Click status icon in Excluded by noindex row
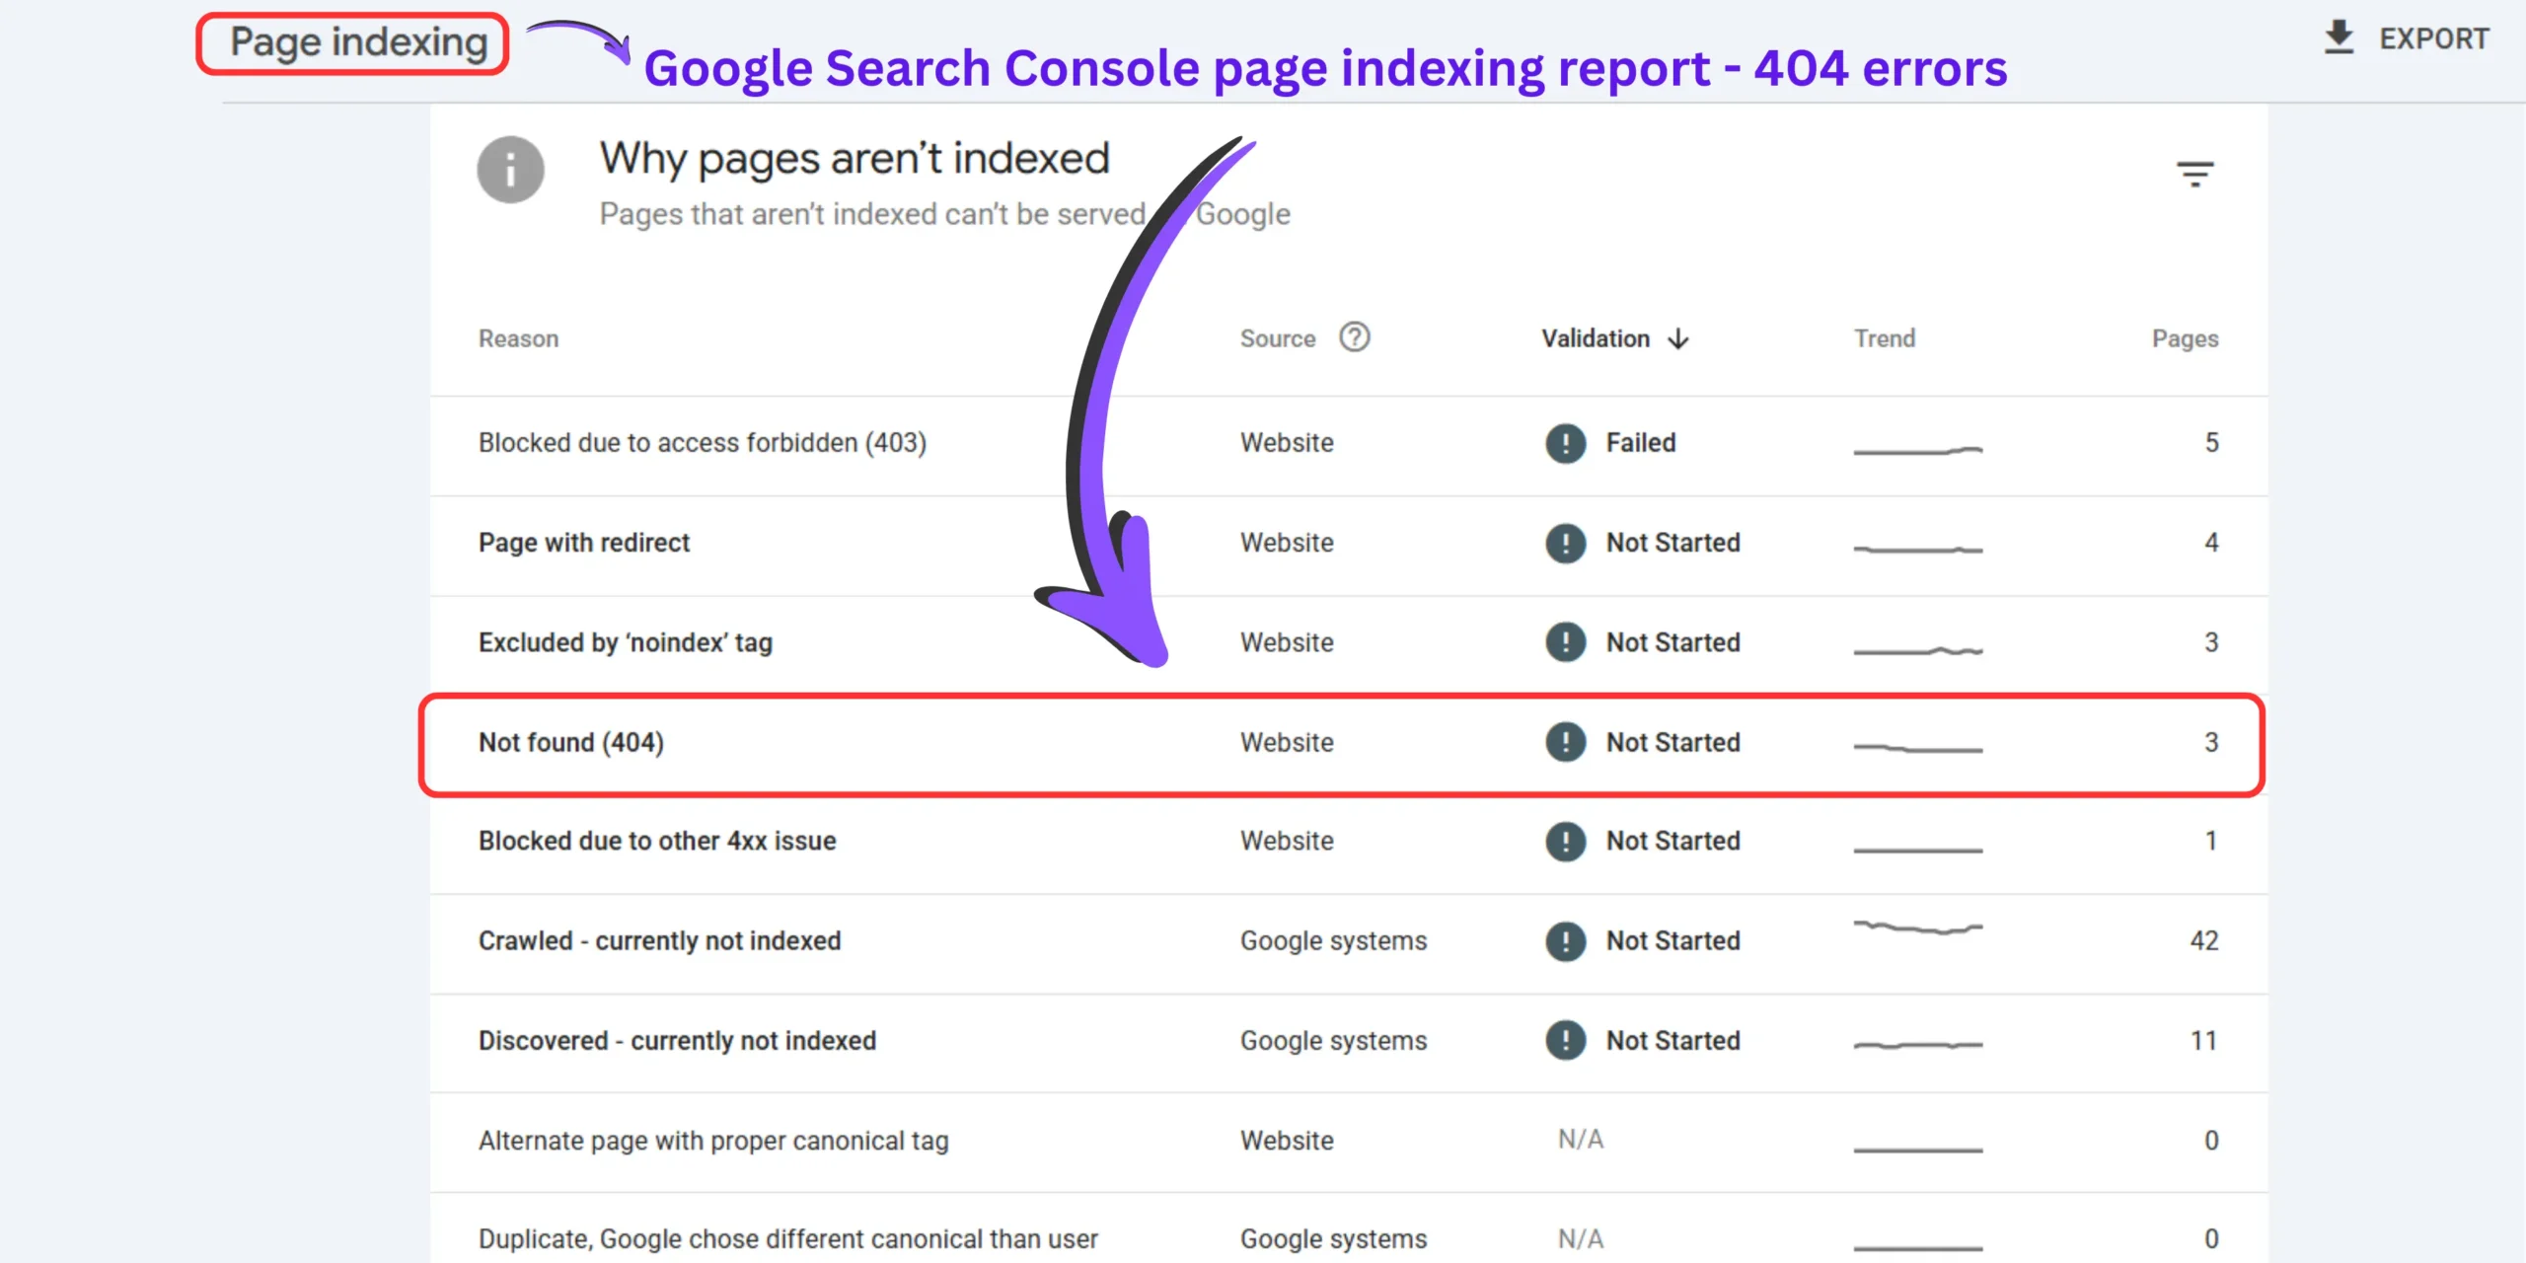The width and height of the screenshot is (2526, 1263). point(1566,642)
